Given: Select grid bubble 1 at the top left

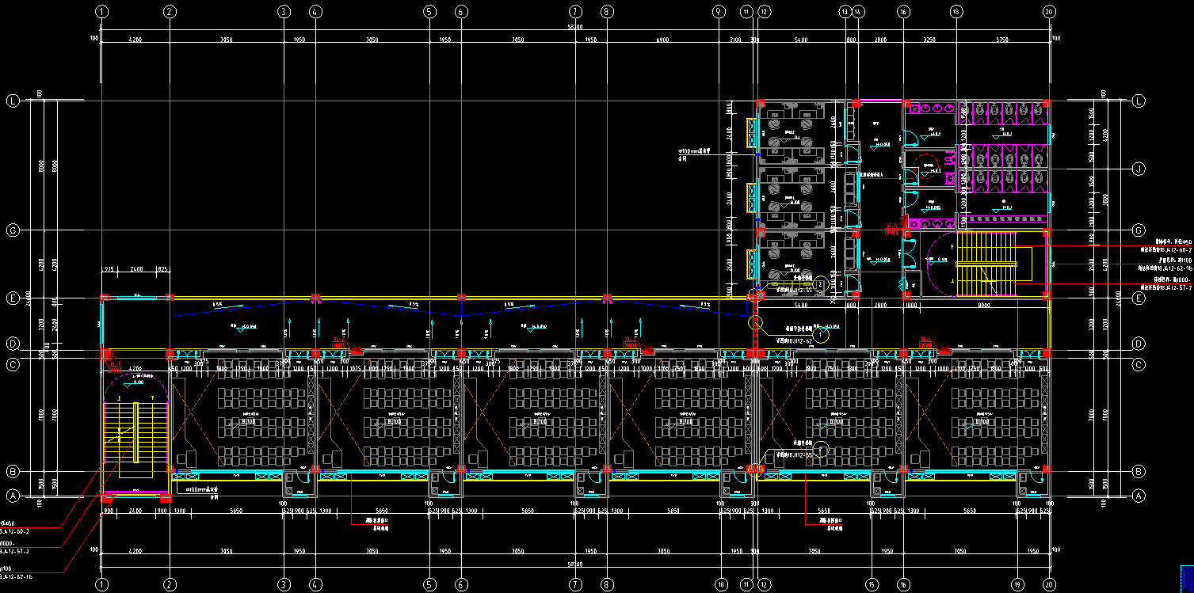Looking at the screenshot, I should click(101, 12).
